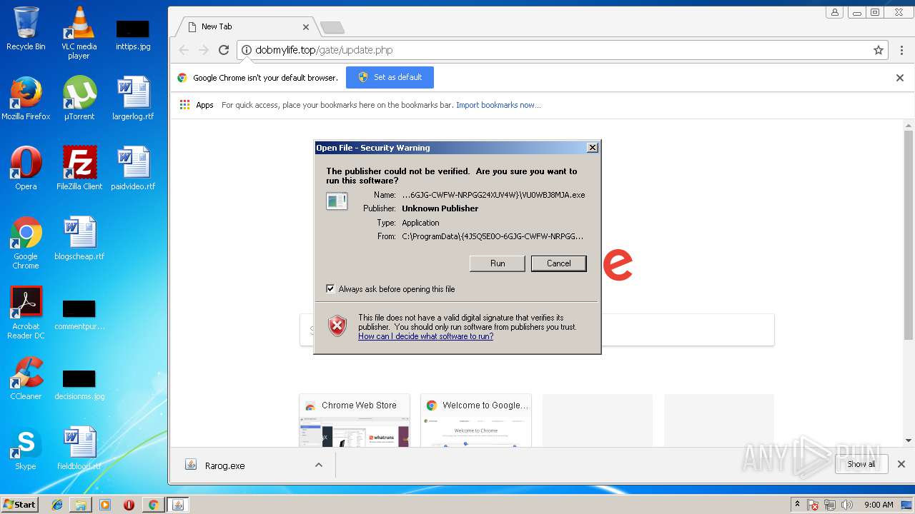Open Chrome Web Store thumbnail
The image size is (915, 514).
click(x=355, y=420)
